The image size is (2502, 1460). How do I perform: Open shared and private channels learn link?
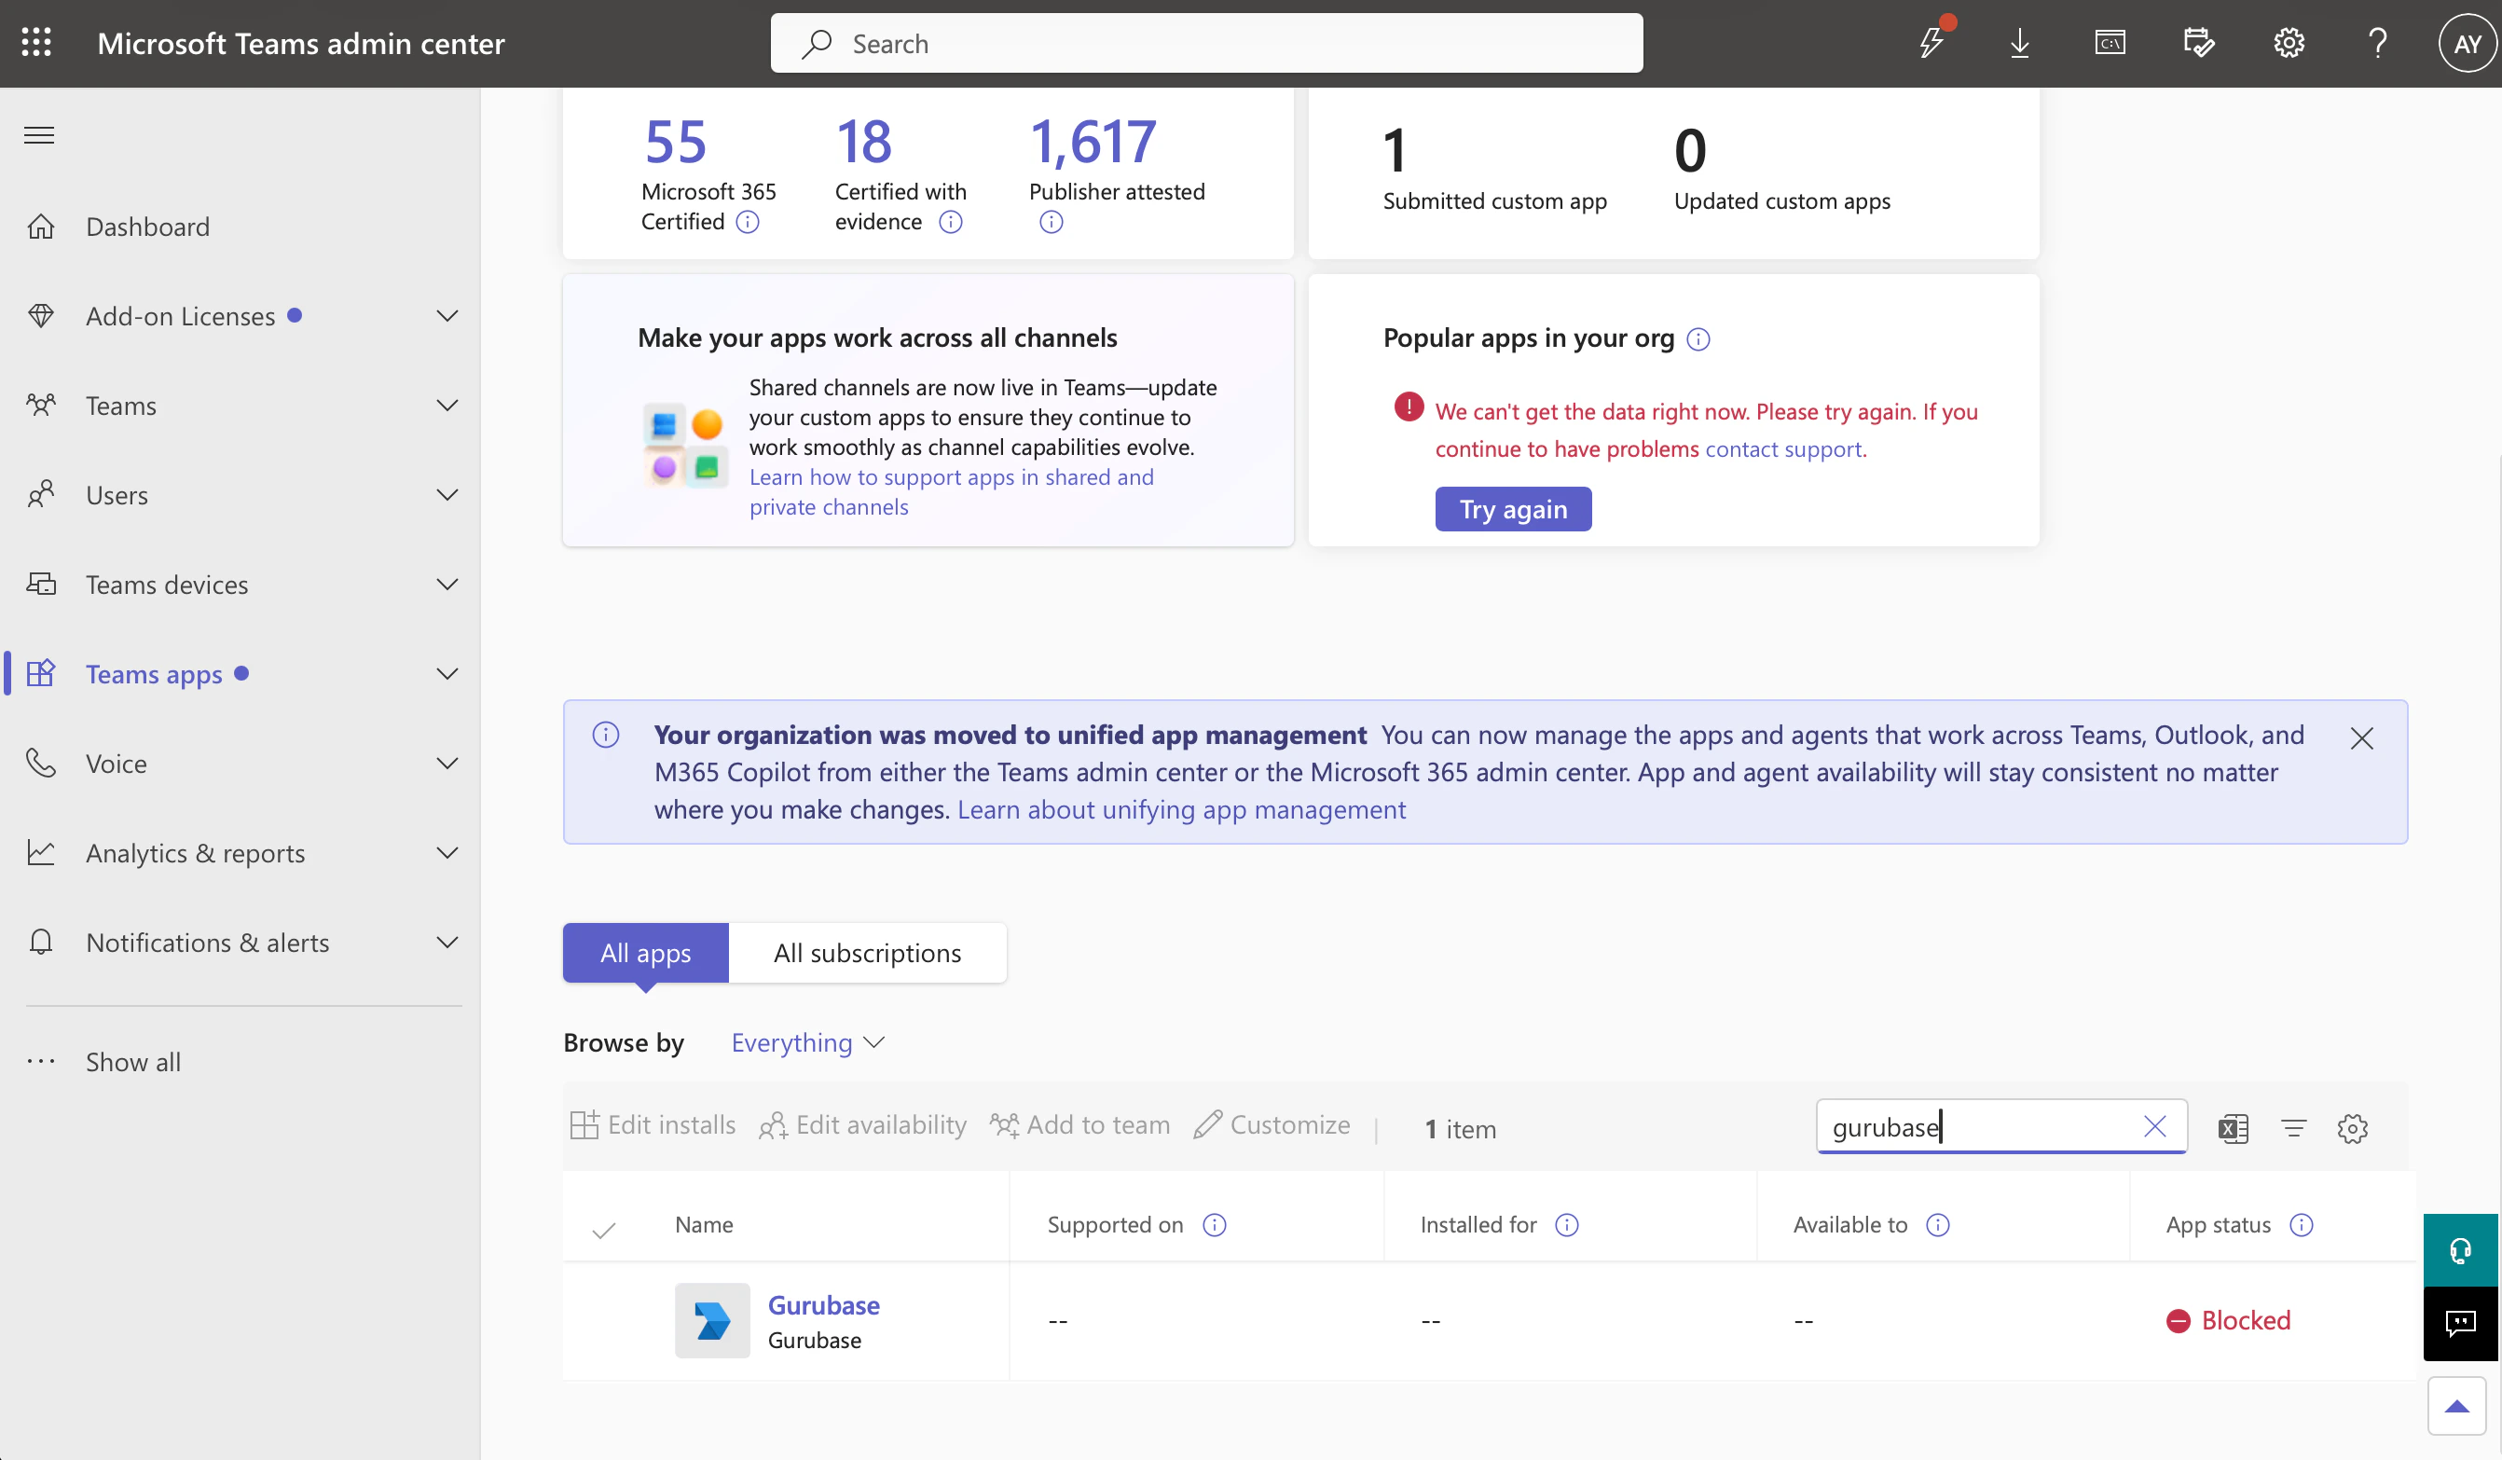tap(951, 491)
